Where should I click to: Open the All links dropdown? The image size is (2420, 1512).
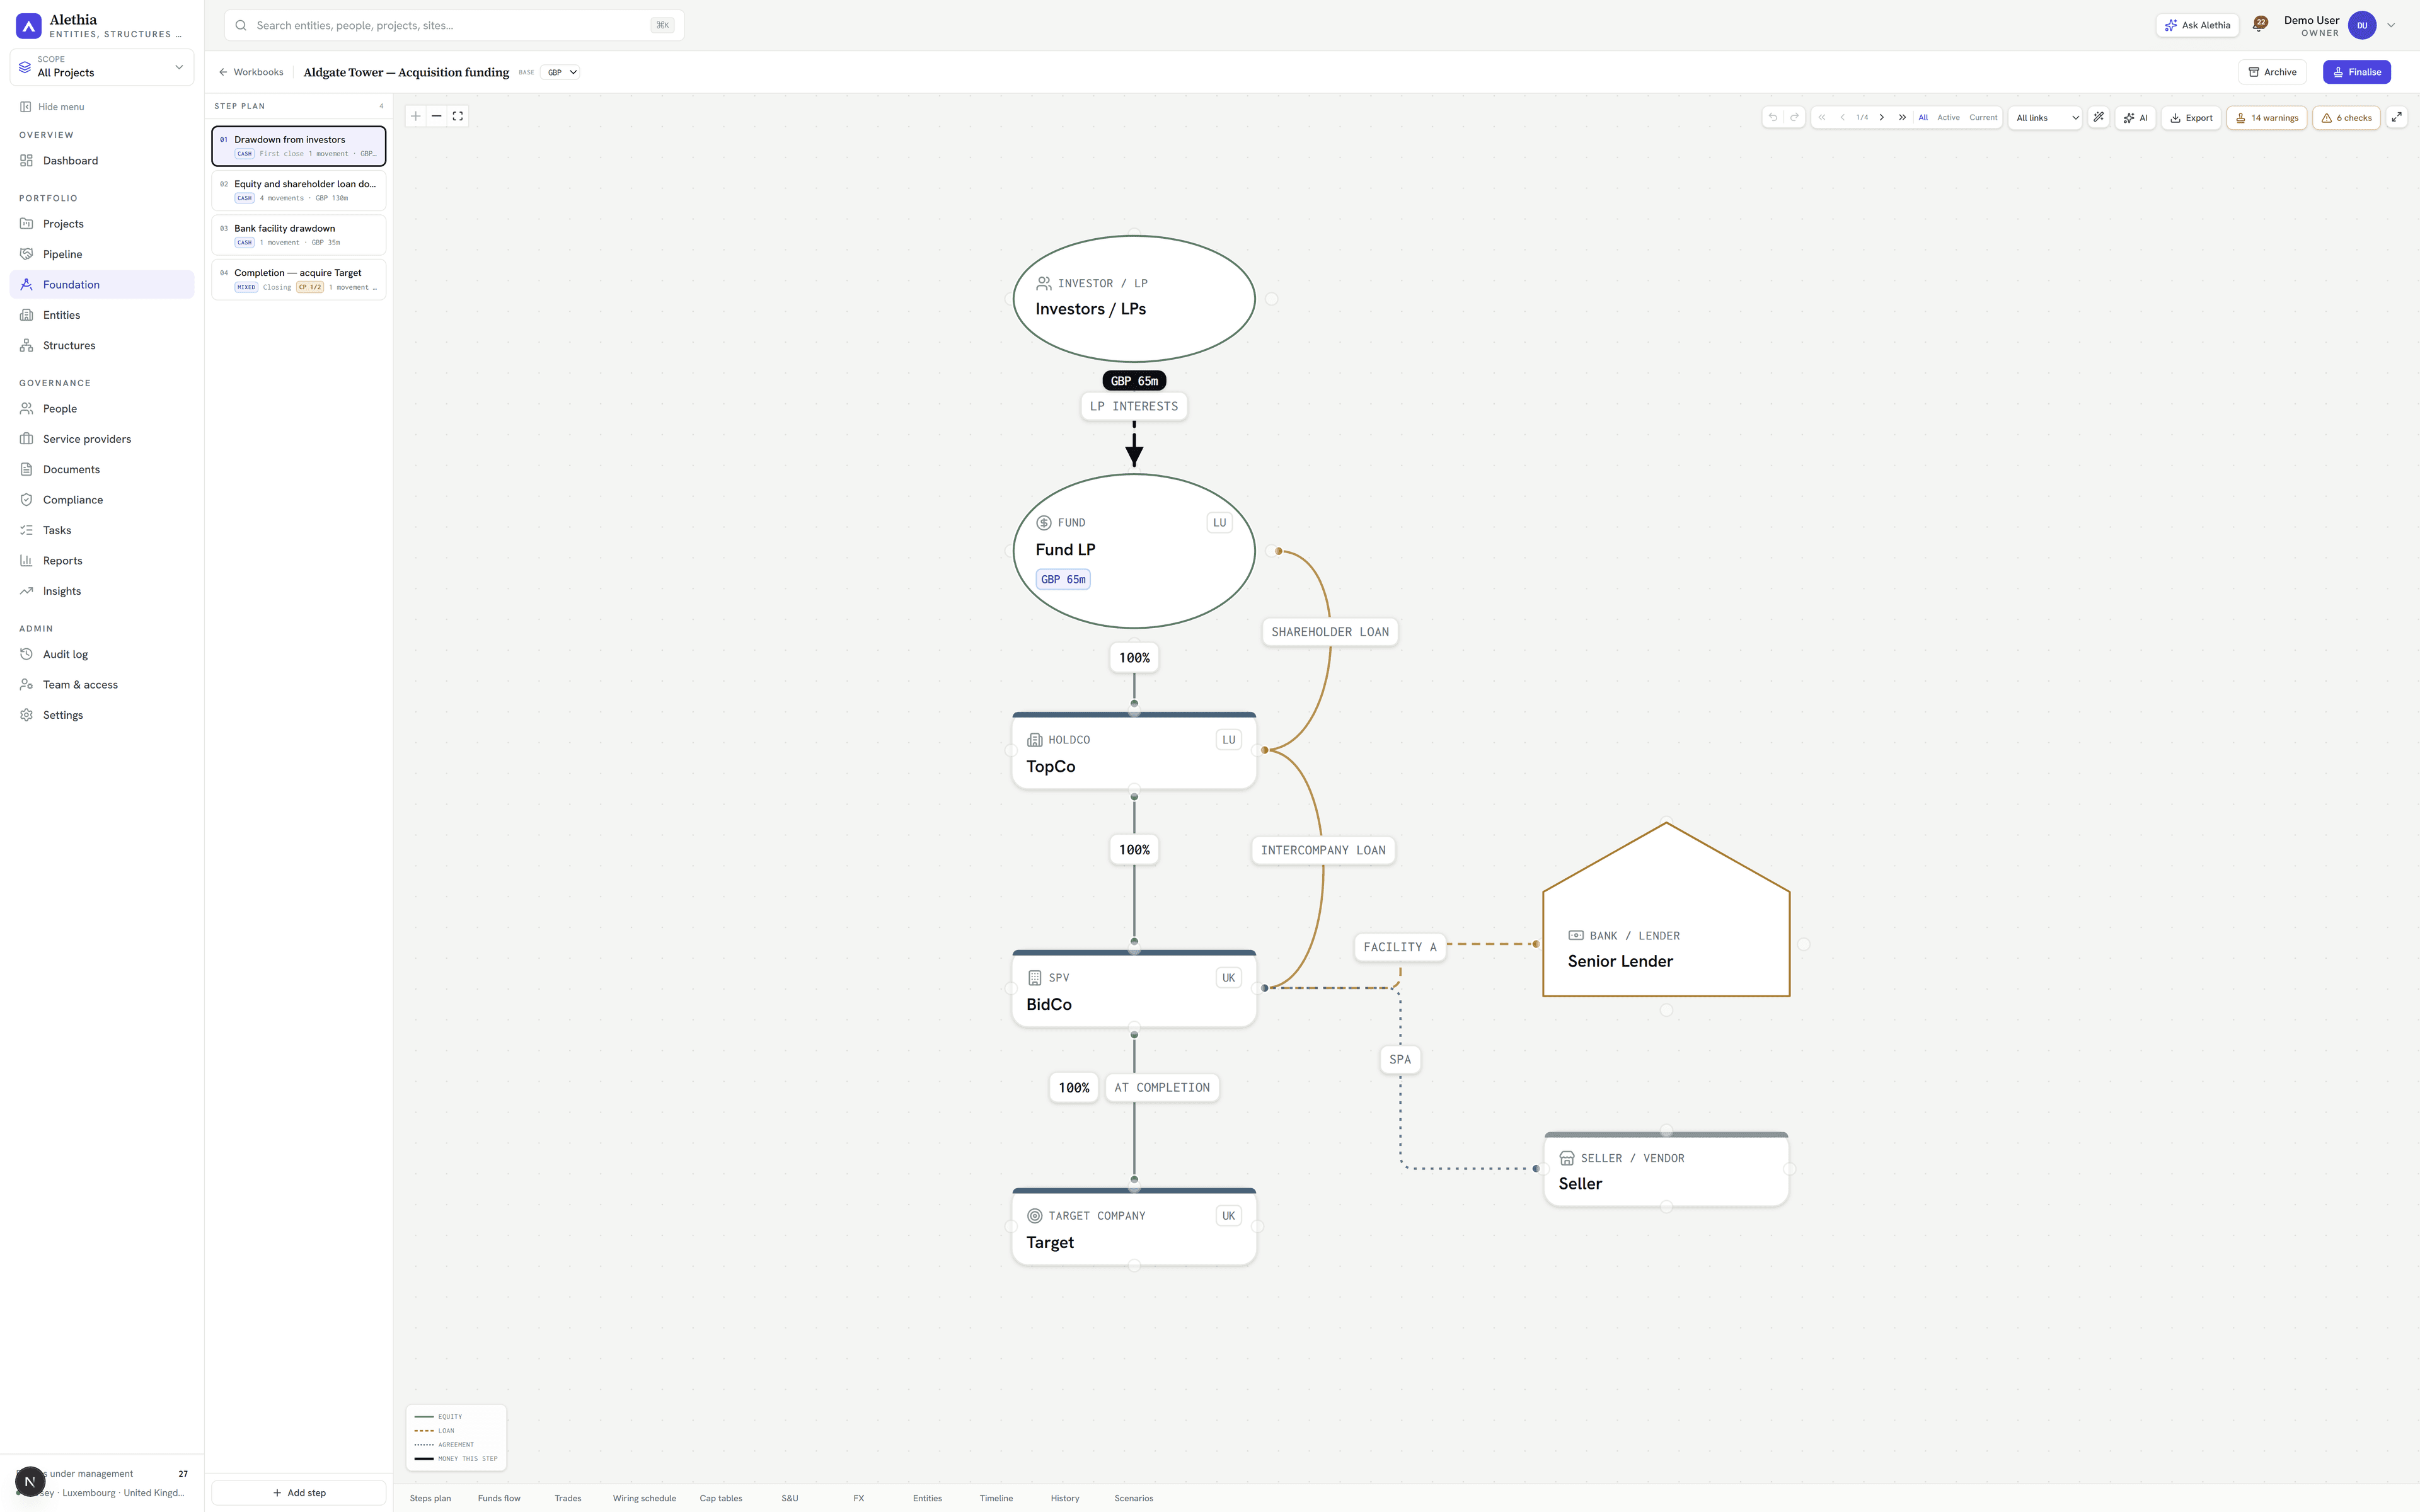(x=2046, y=118)
